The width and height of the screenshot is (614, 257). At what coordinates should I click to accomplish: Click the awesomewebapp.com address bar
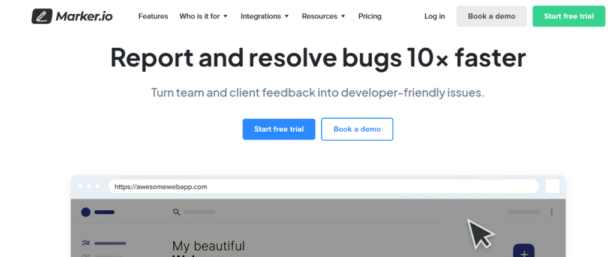click(x=323, y=186)
